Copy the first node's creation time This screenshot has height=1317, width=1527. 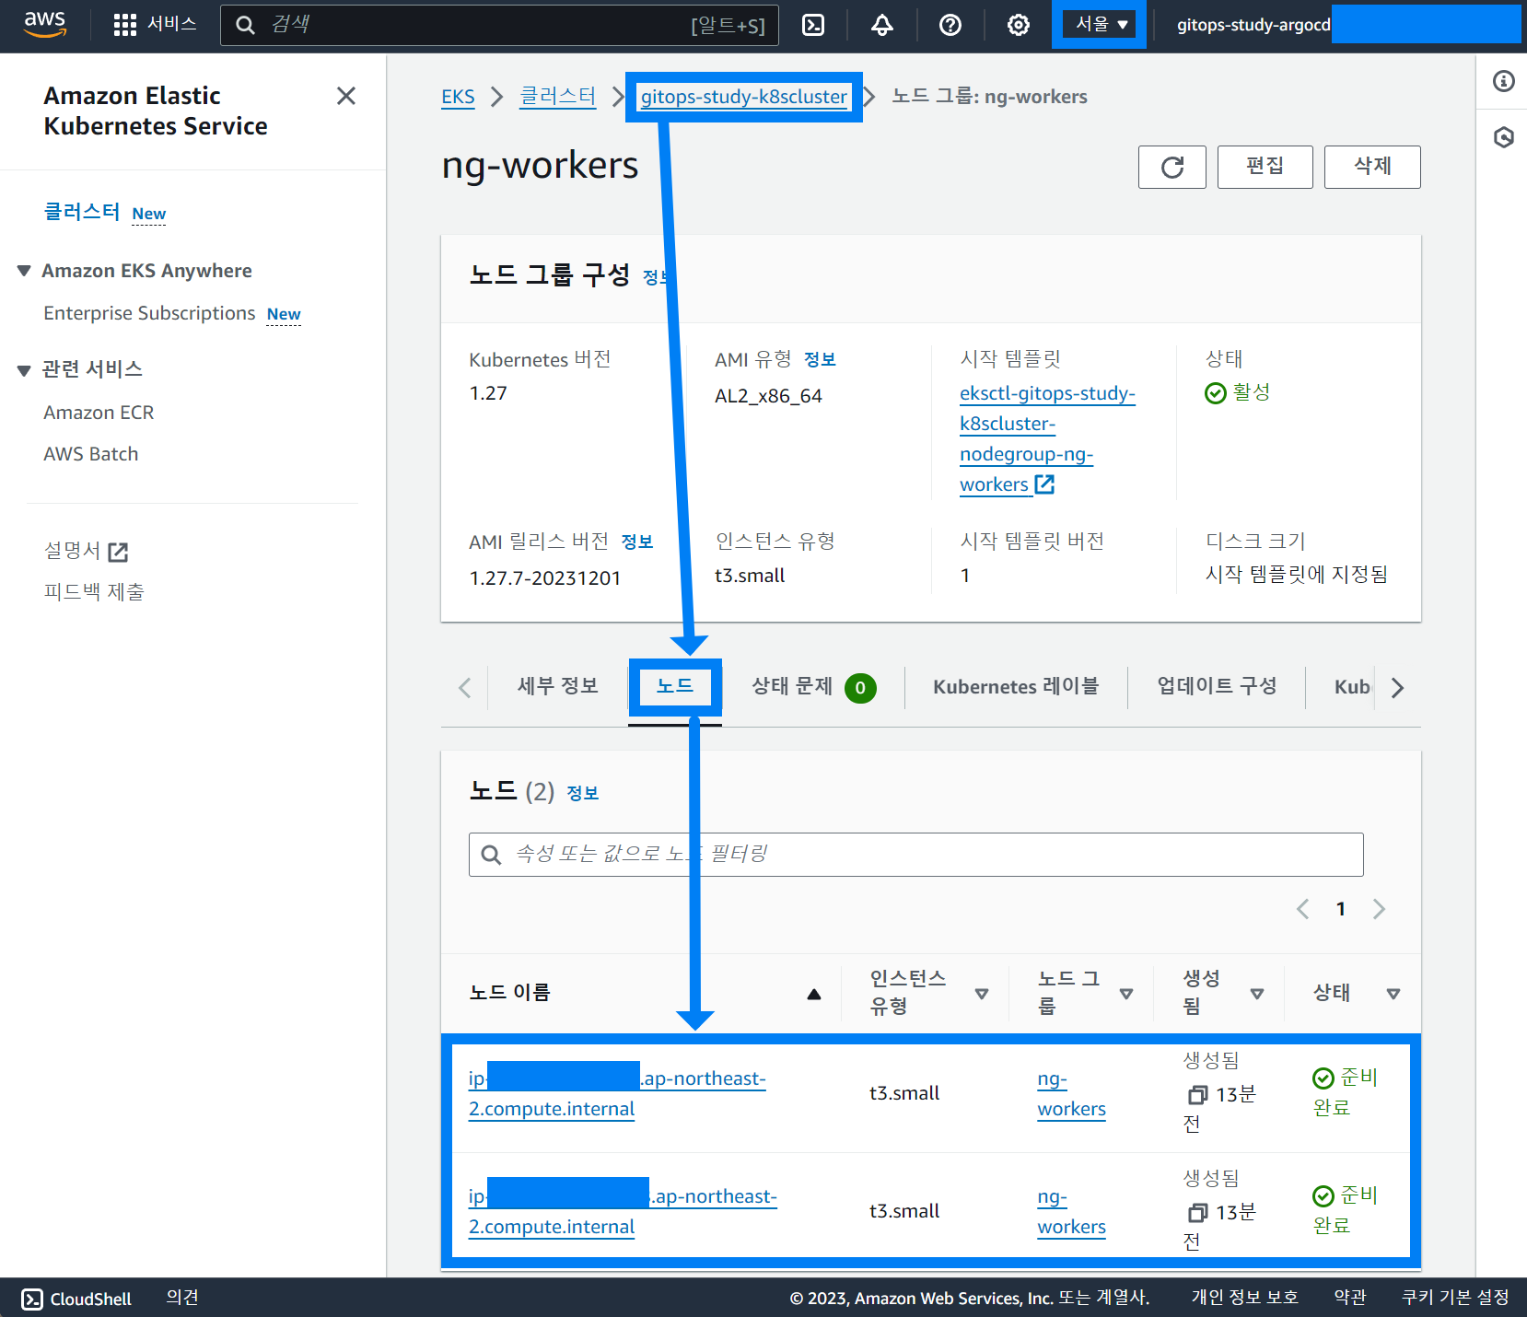(1197, 1095)
